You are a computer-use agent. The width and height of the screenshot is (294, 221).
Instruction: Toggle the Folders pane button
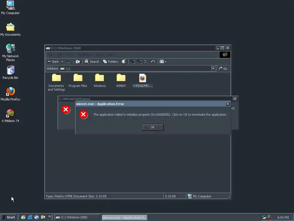pos(111,62)
